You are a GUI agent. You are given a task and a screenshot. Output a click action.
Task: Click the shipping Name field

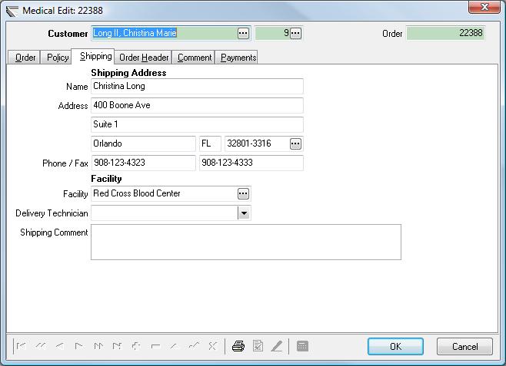(197, 86)
